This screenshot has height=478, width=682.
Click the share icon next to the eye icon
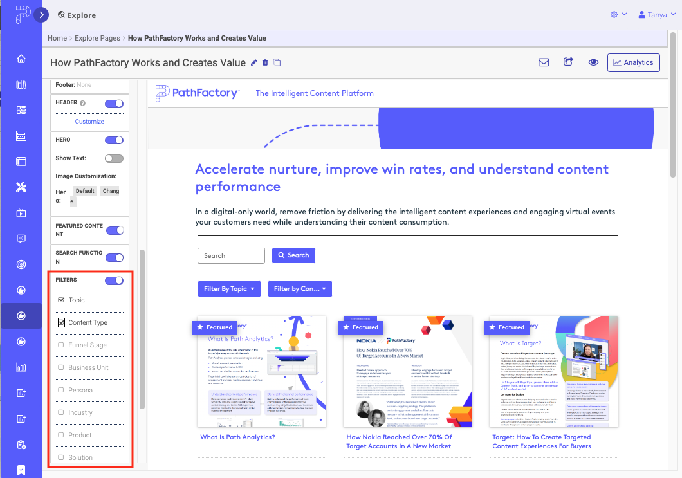tap(569, 62)
